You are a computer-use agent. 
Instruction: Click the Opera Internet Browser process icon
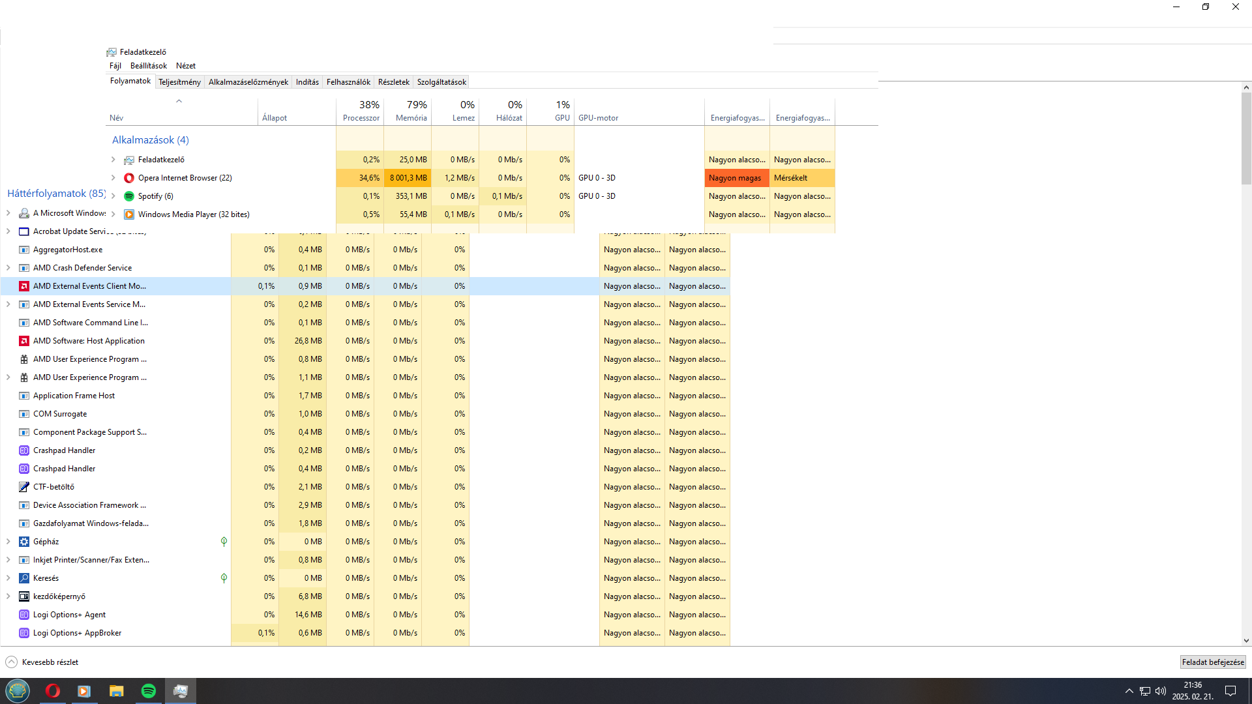[x=129, y=178]
